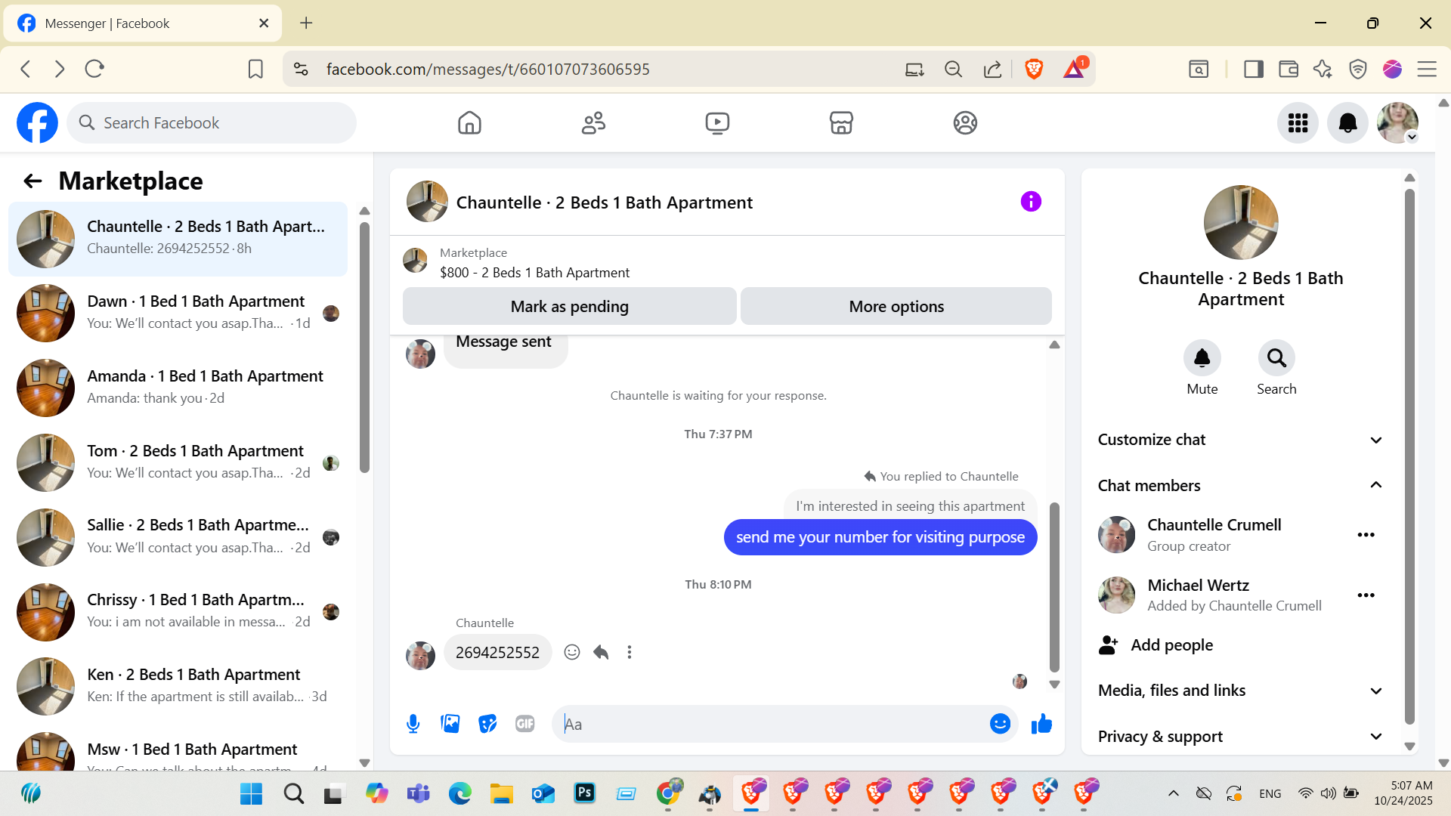The image size is (1451, 816).
Task: Open the GIF picker
Action: [524, 724]
